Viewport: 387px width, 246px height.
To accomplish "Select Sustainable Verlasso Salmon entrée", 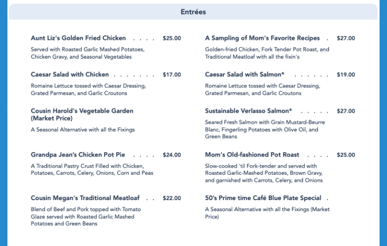I will click(x=248, y=111).
